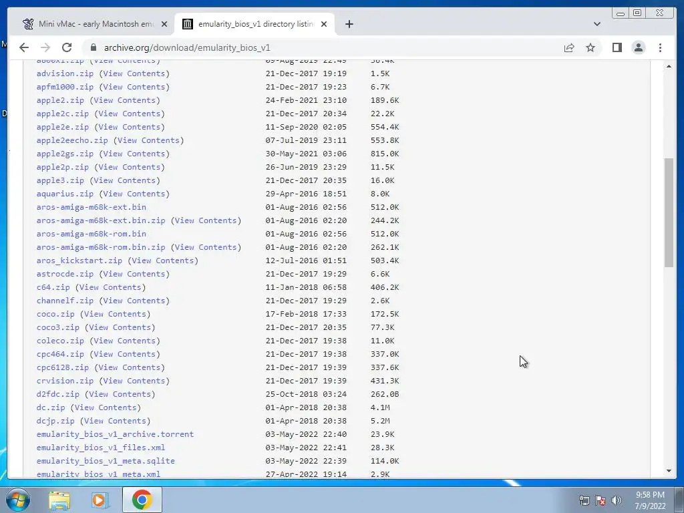Download dc.zip
The width and height of the screenshot is (684, 513).
click(x=51, y=407)
